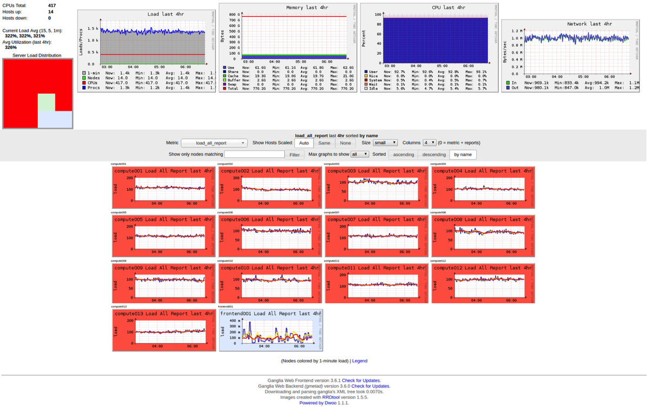Screen dimensions: 651x407
Task: Check for Updates for Ganglia Web Frontend
Action: [361, 381]
